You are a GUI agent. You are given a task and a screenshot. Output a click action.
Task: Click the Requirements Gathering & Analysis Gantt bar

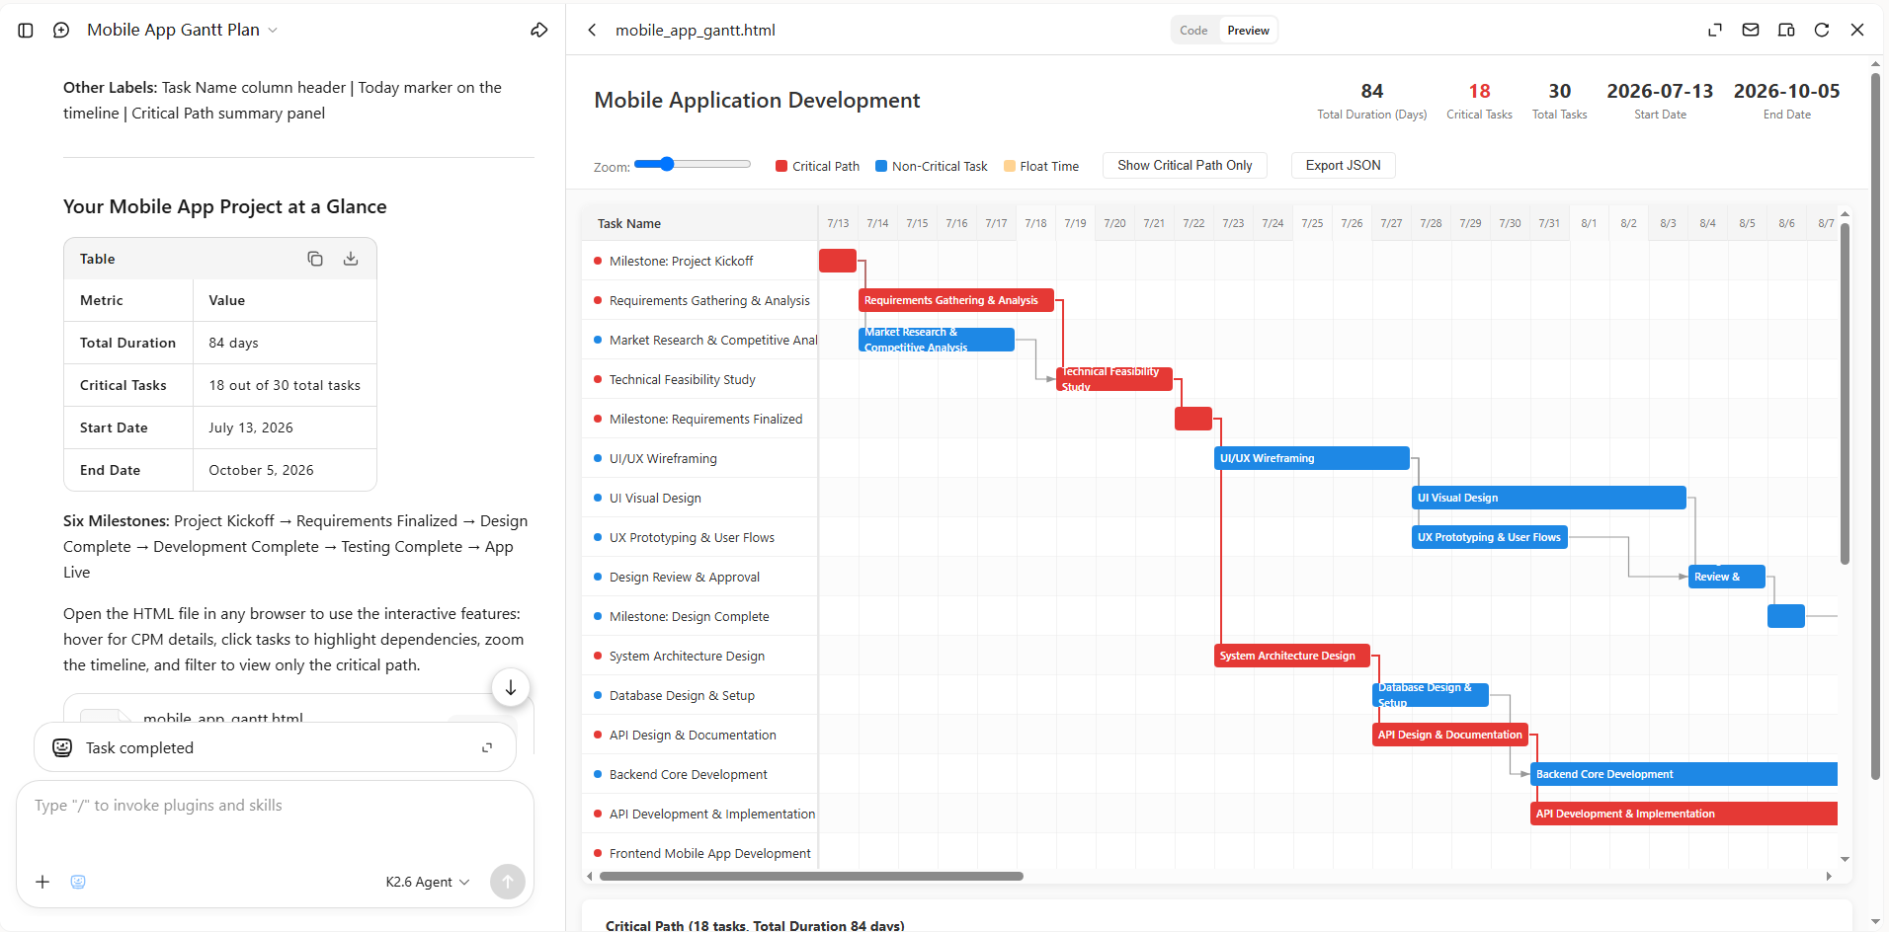tap(956, 300)
